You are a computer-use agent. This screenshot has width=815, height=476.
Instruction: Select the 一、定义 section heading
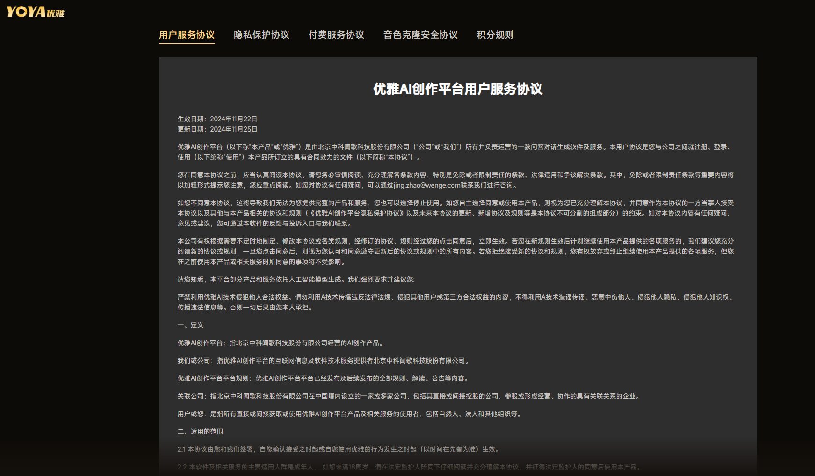[190, 325]
